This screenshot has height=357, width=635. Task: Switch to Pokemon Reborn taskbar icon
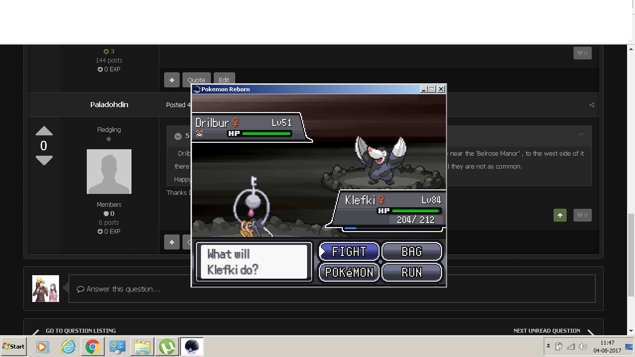point(191,347)
